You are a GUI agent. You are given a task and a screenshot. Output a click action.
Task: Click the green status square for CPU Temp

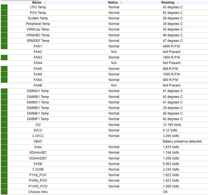[4, 7]
